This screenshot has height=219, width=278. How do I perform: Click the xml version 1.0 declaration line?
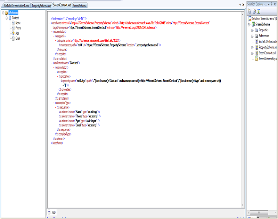(69, 18)
